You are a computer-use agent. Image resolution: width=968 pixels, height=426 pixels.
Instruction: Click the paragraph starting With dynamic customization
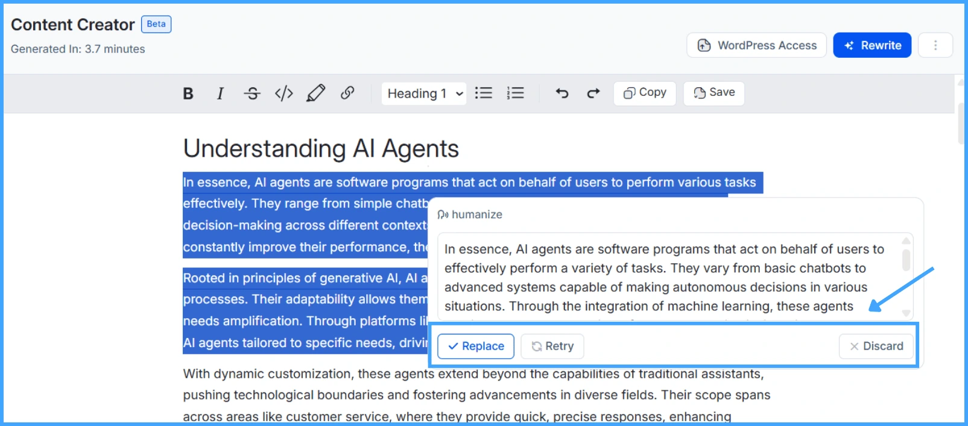[476, 395]
